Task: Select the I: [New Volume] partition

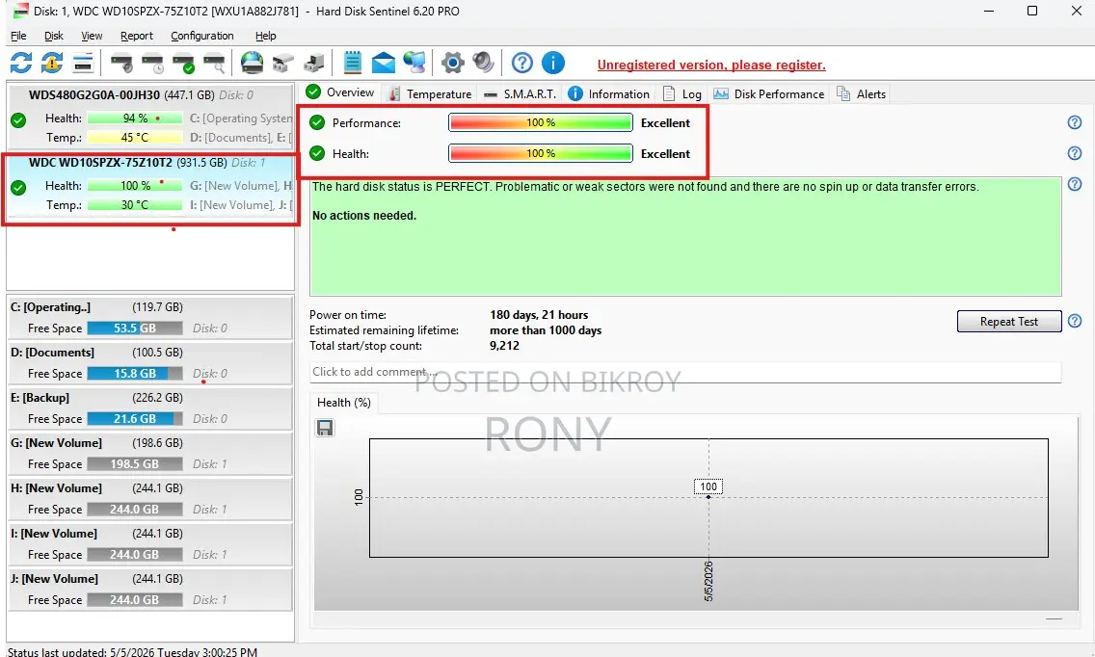Action: [150, 544]
